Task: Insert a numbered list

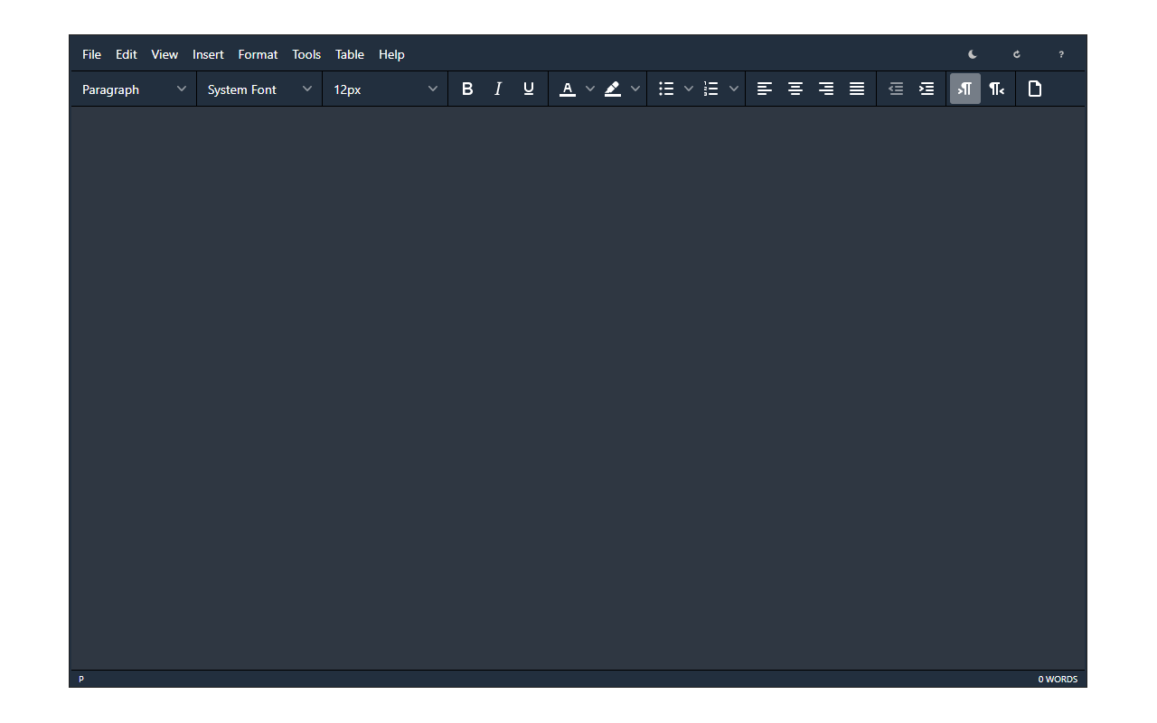Action: (711, 89)
